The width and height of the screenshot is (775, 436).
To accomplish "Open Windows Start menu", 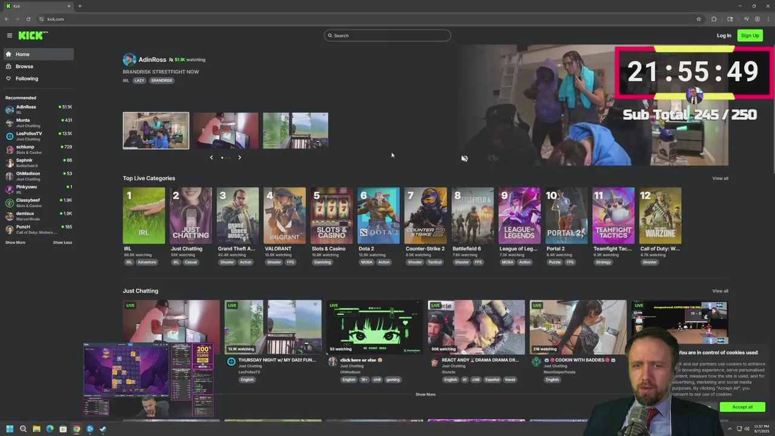I will 10,429.
